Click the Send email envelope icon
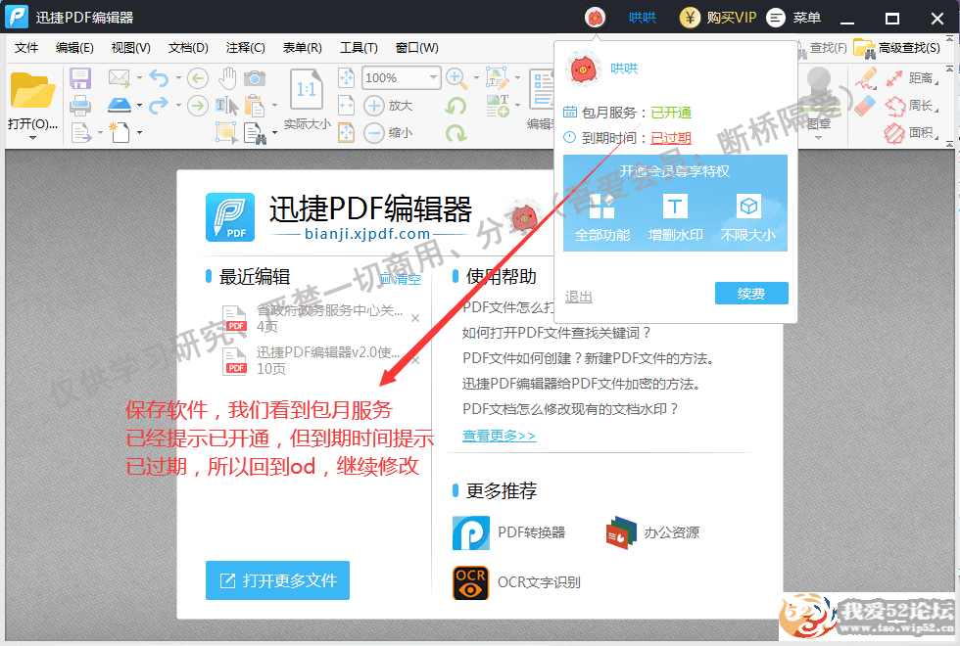Screen dimensions: 960x646 (x=119, y=77)
